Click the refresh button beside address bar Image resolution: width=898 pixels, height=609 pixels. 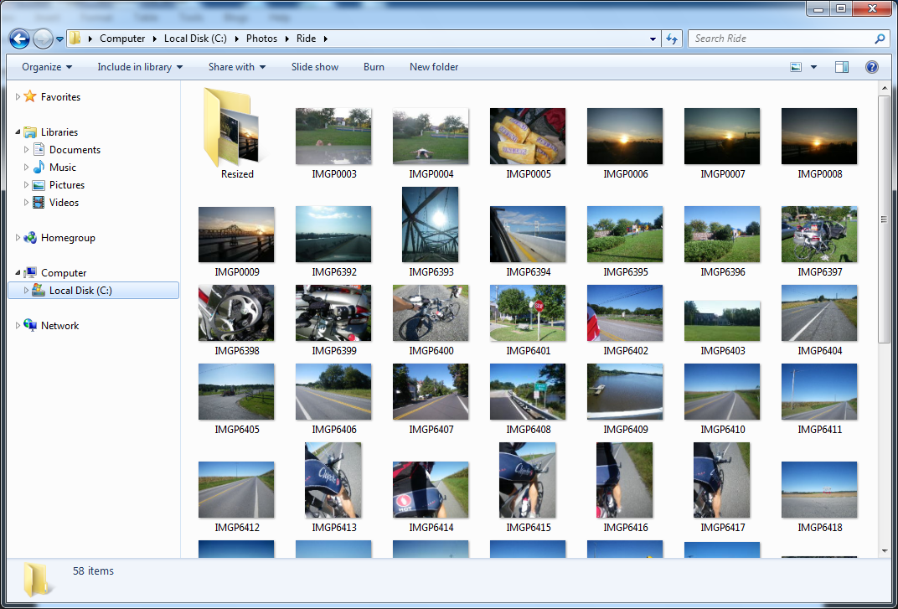(x=672, y=39)
